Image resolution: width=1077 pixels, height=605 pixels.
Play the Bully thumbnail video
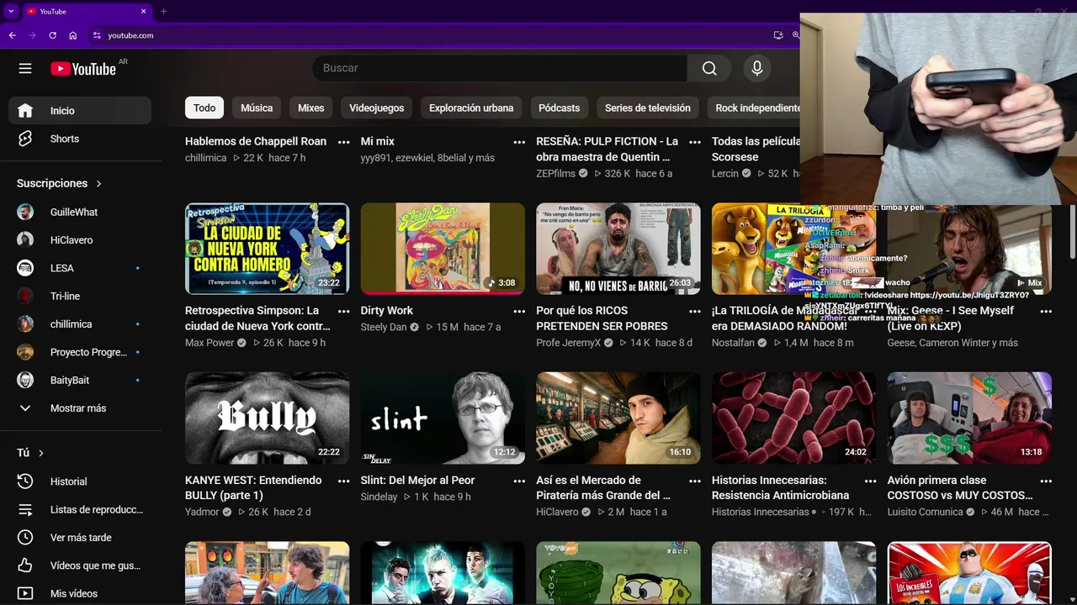point(267,418)
